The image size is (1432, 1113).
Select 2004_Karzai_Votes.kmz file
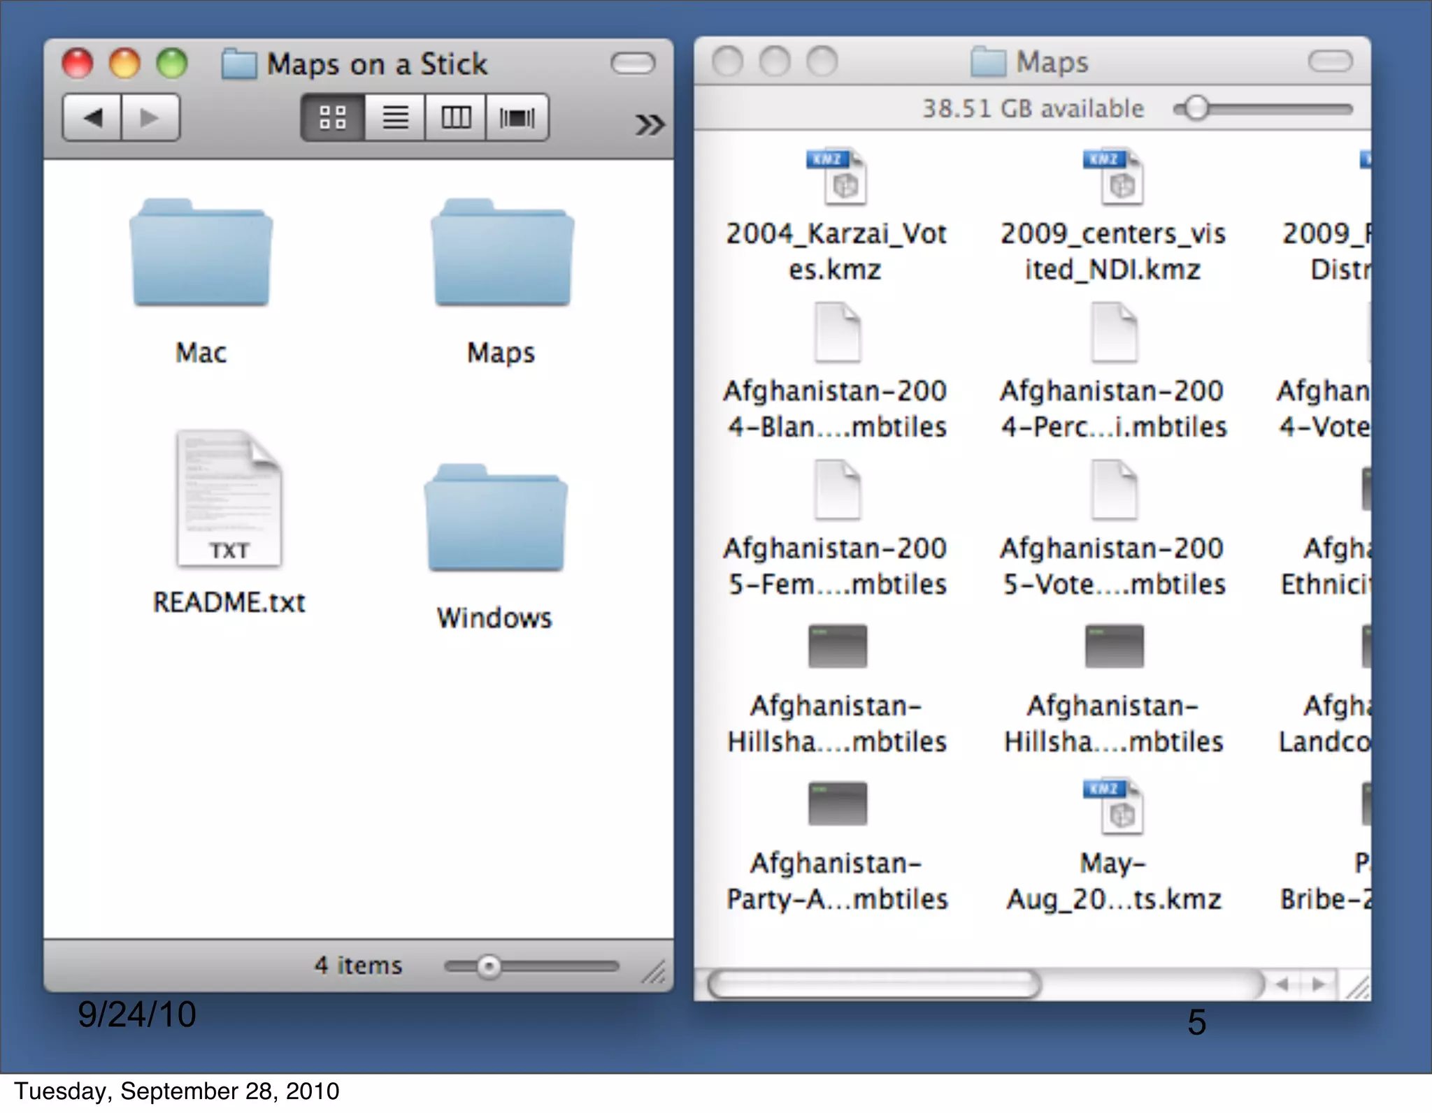[x=837, y=177]
